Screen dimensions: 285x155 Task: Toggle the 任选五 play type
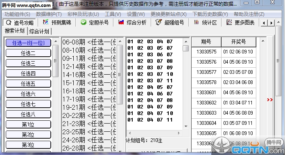[28, 84]
